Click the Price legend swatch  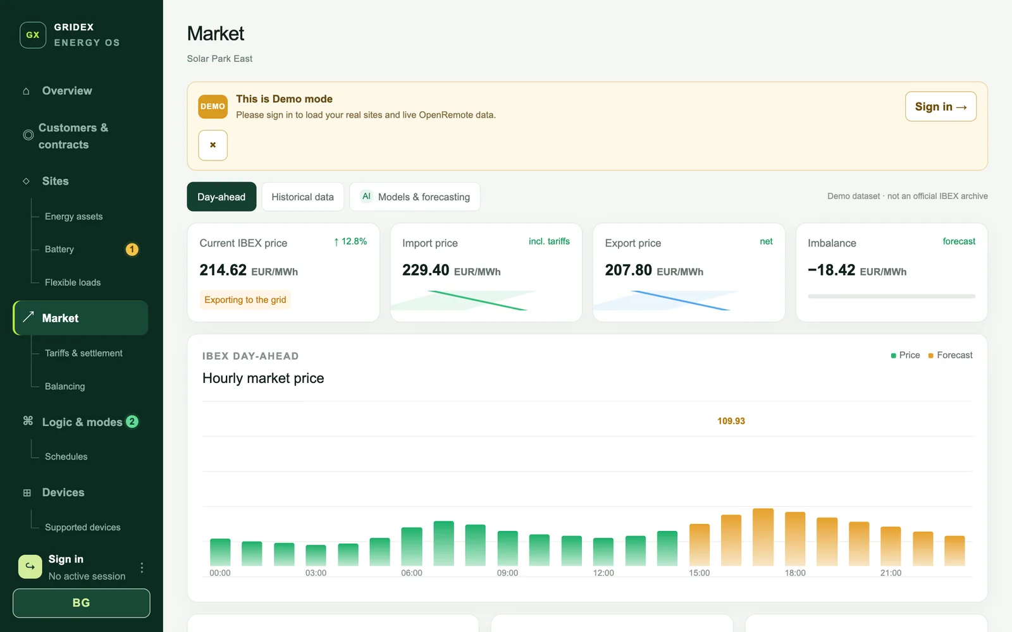tap(893, 356)
